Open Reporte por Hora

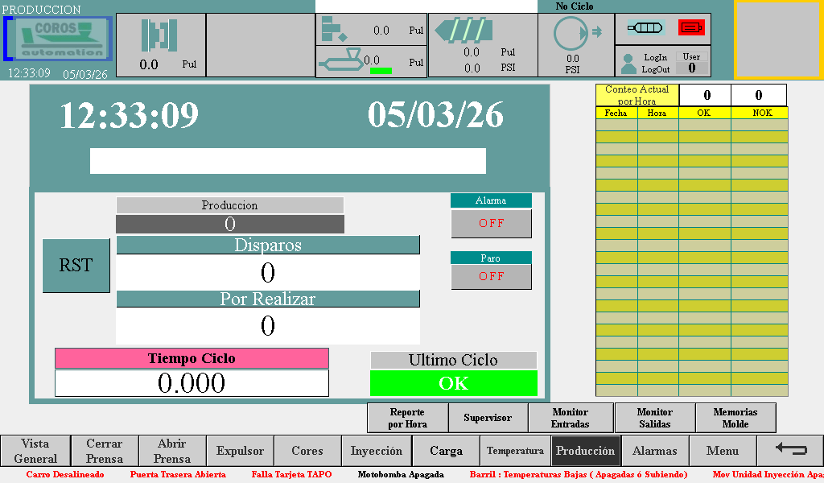(407, 418)
